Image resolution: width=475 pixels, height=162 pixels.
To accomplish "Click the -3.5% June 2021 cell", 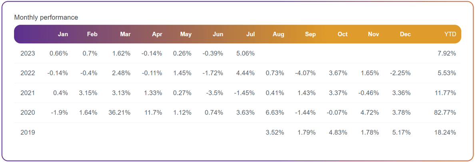I will point(214,93).
